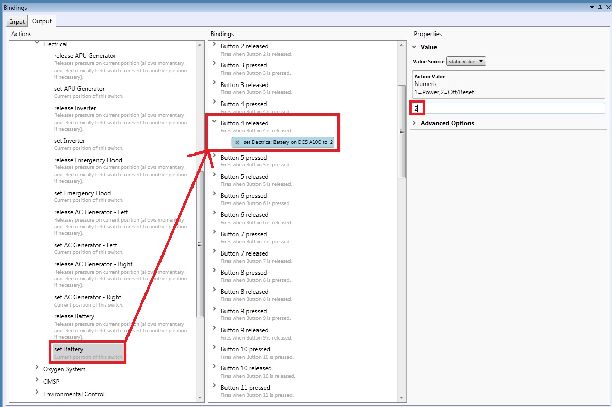This screenshot has height=407, width=612.
Task: Expand the Button 9 pressed binding
Action: [x=214, y=309]
